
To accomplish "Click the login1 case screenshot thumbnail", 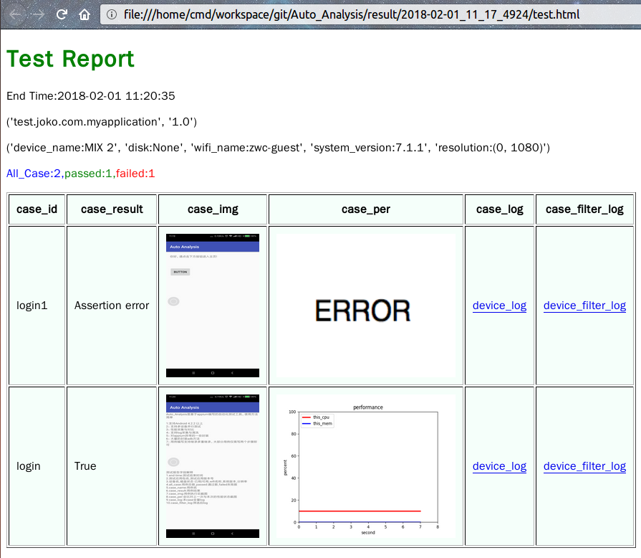I will point(212,305).
